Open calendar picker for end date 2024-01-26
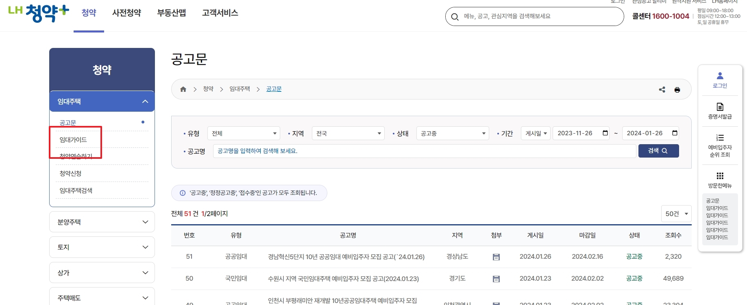747x305 pixels. [x=675, y=133]
